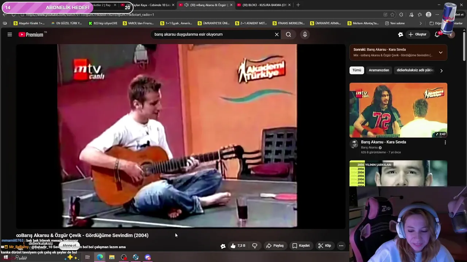467x262 pixels.
Task: Click the browser address bar URL
Action: (90, 15)
